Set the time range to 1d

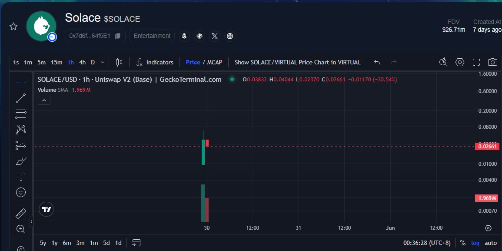(119, 243)
